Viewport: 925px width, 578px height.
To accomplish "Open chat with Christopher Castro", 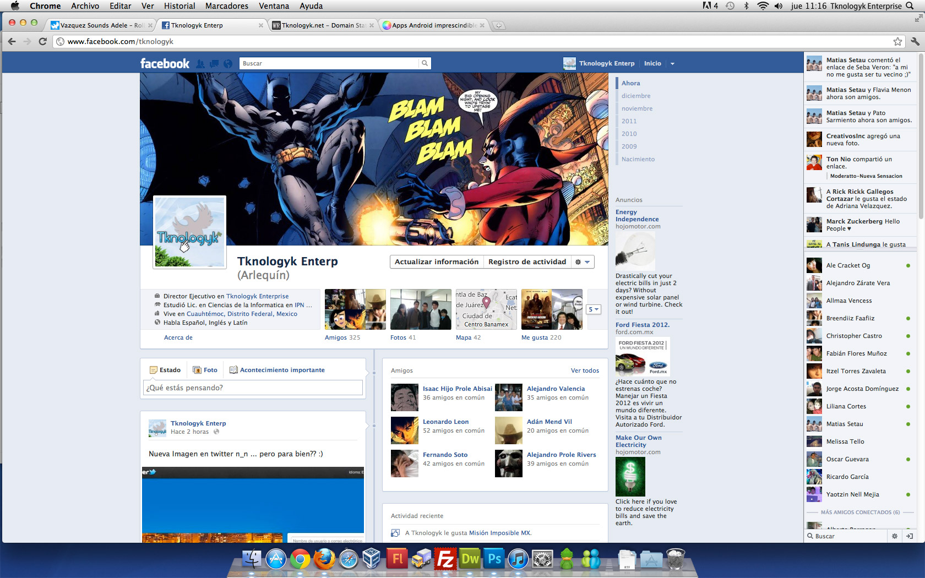I will (858, 336).
